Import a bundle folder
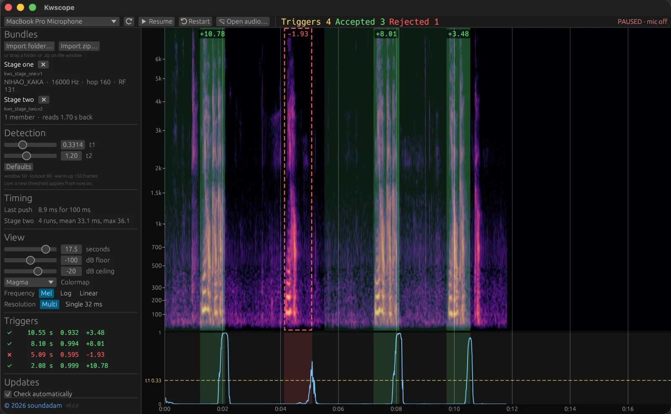 (29, 46)
